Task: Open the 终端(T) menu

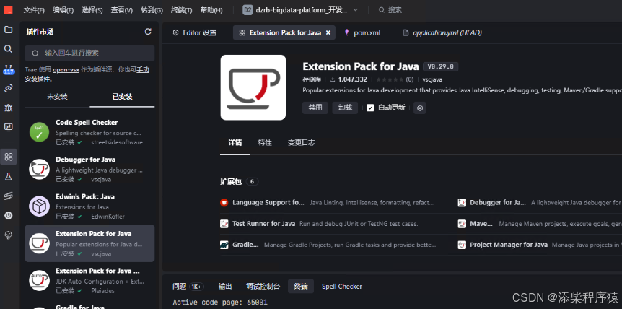Action: tap(182, 10)
